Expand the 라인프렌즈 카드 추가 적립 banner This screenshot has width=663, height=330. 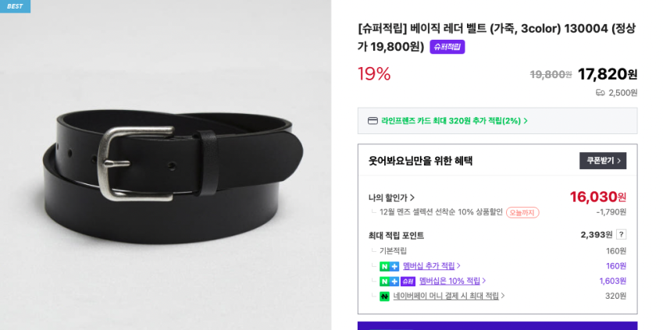(497, 121)
